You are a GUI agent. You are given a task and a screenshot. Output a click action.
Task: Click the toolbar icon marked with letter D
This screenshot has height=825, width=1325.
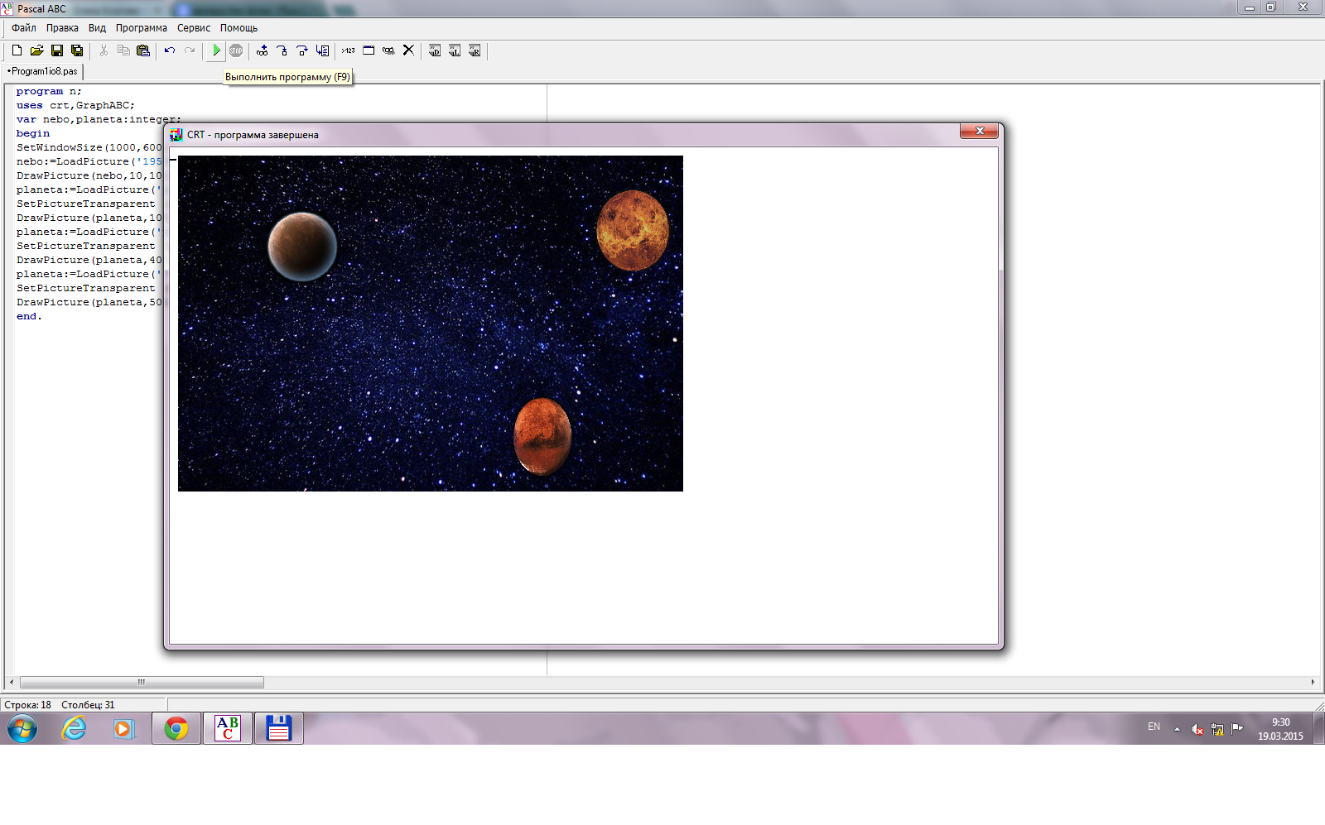pos(435,50)
